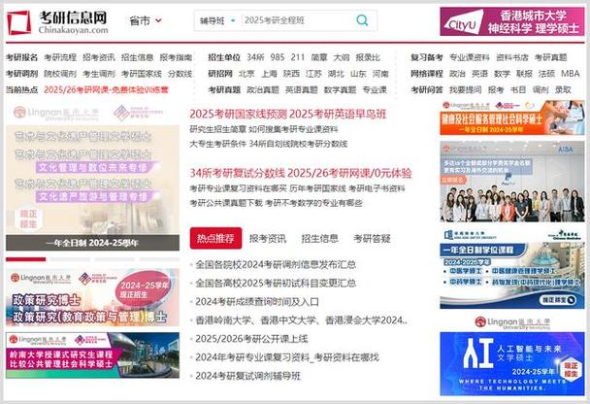Open the 研究生招生简章 link
This screenshot has height=404, width=590.
point(217,129)
